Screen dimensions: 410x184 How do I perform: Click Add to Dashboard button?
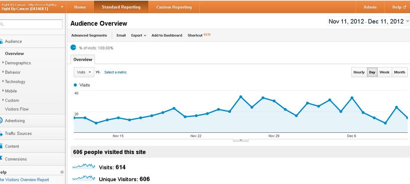pyautogui.click(x=167, y=35)
